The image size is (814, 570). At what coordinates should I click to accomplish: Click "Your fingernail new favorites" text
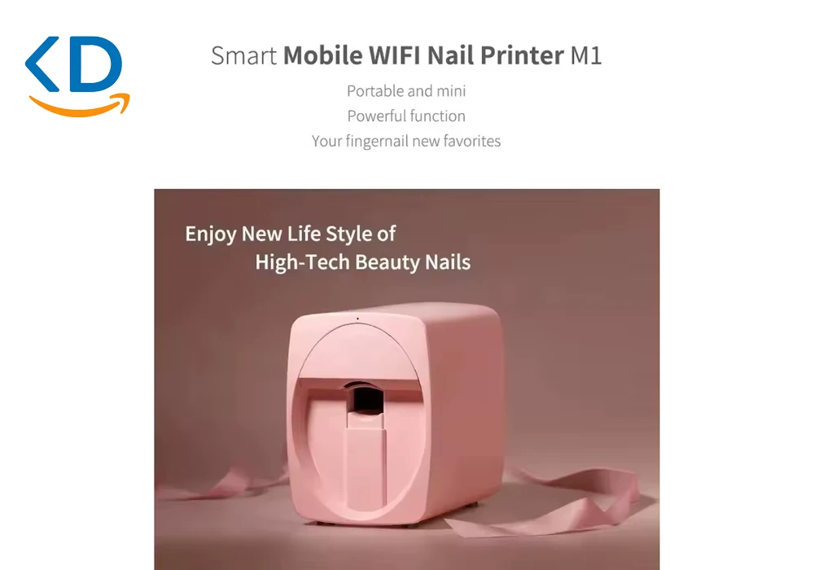click(406, 141)
